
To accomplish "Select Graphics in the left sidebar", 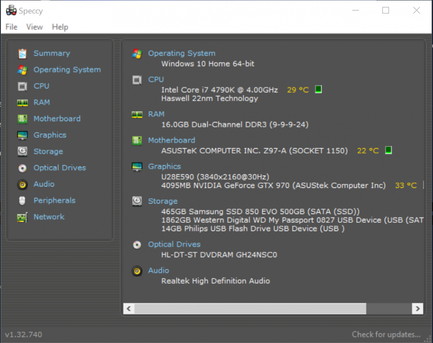I will pyautogui.click(x=49, y=135).
